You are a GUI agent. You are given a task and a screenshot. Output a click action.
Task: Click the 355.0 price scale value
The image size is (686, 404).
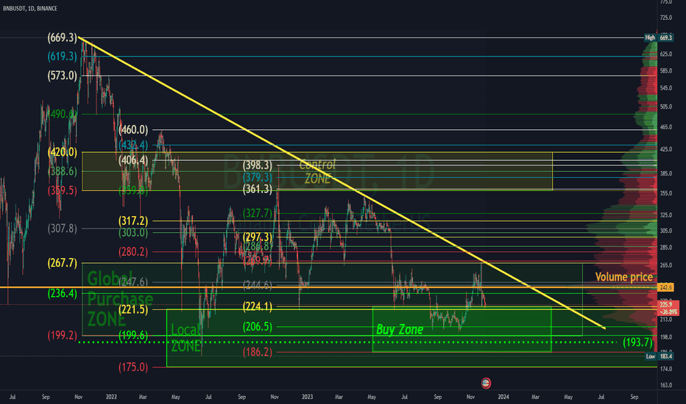tap(665, 193)
